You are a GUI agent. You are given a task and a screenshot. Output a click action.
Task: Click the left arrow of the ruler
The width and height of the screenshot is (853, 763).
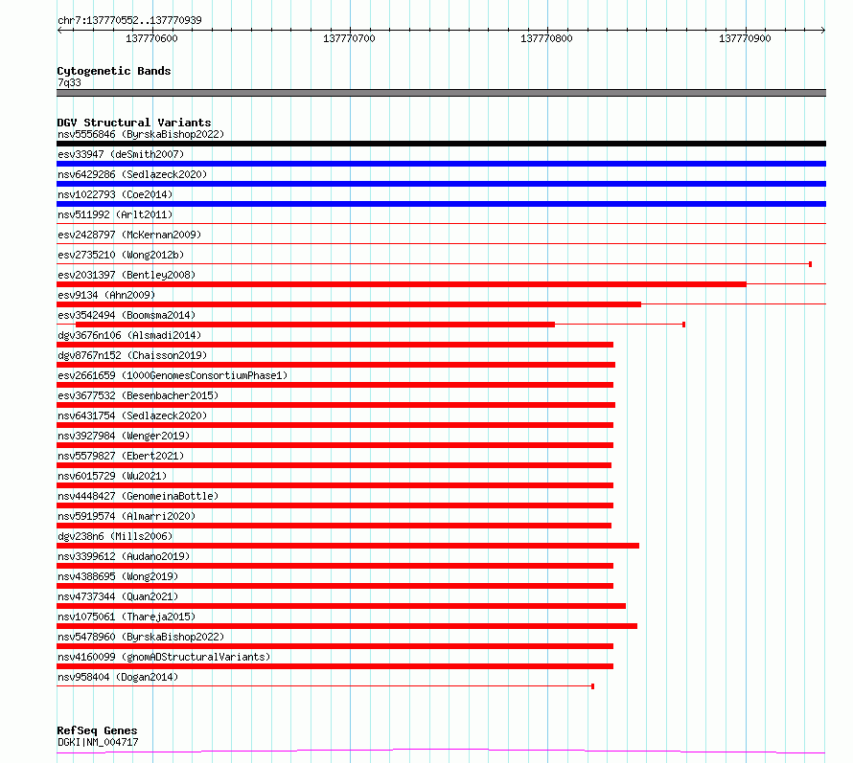59,30
